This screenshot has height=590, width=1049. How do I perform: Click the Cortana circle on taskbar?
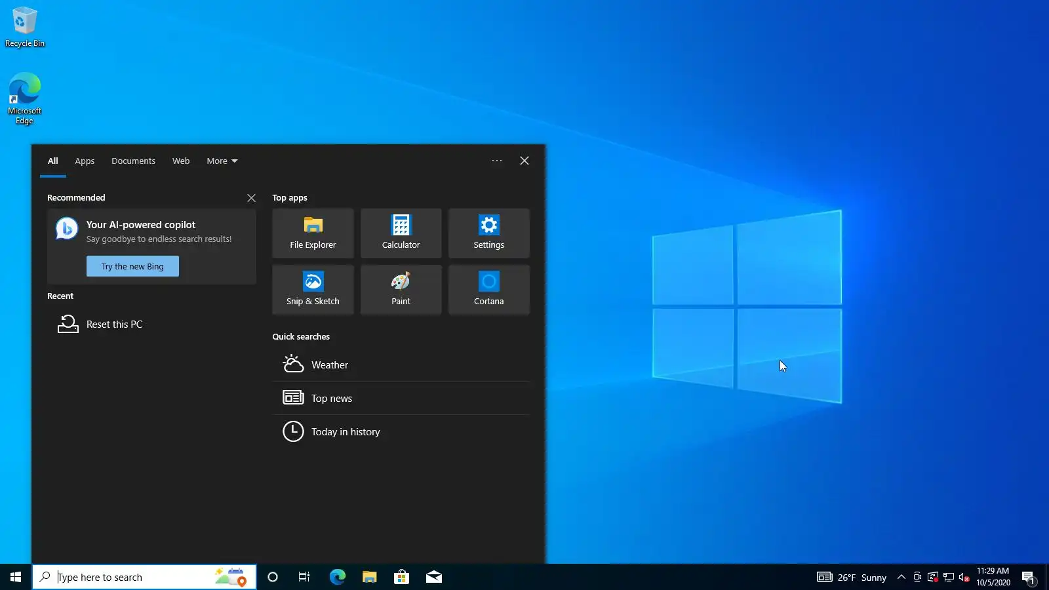[x=273, y=577]
